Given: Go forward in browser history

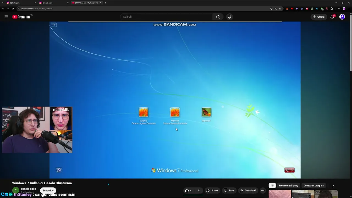Looking at the screenshot, I should pyautogui.click(x=8, y=9).
